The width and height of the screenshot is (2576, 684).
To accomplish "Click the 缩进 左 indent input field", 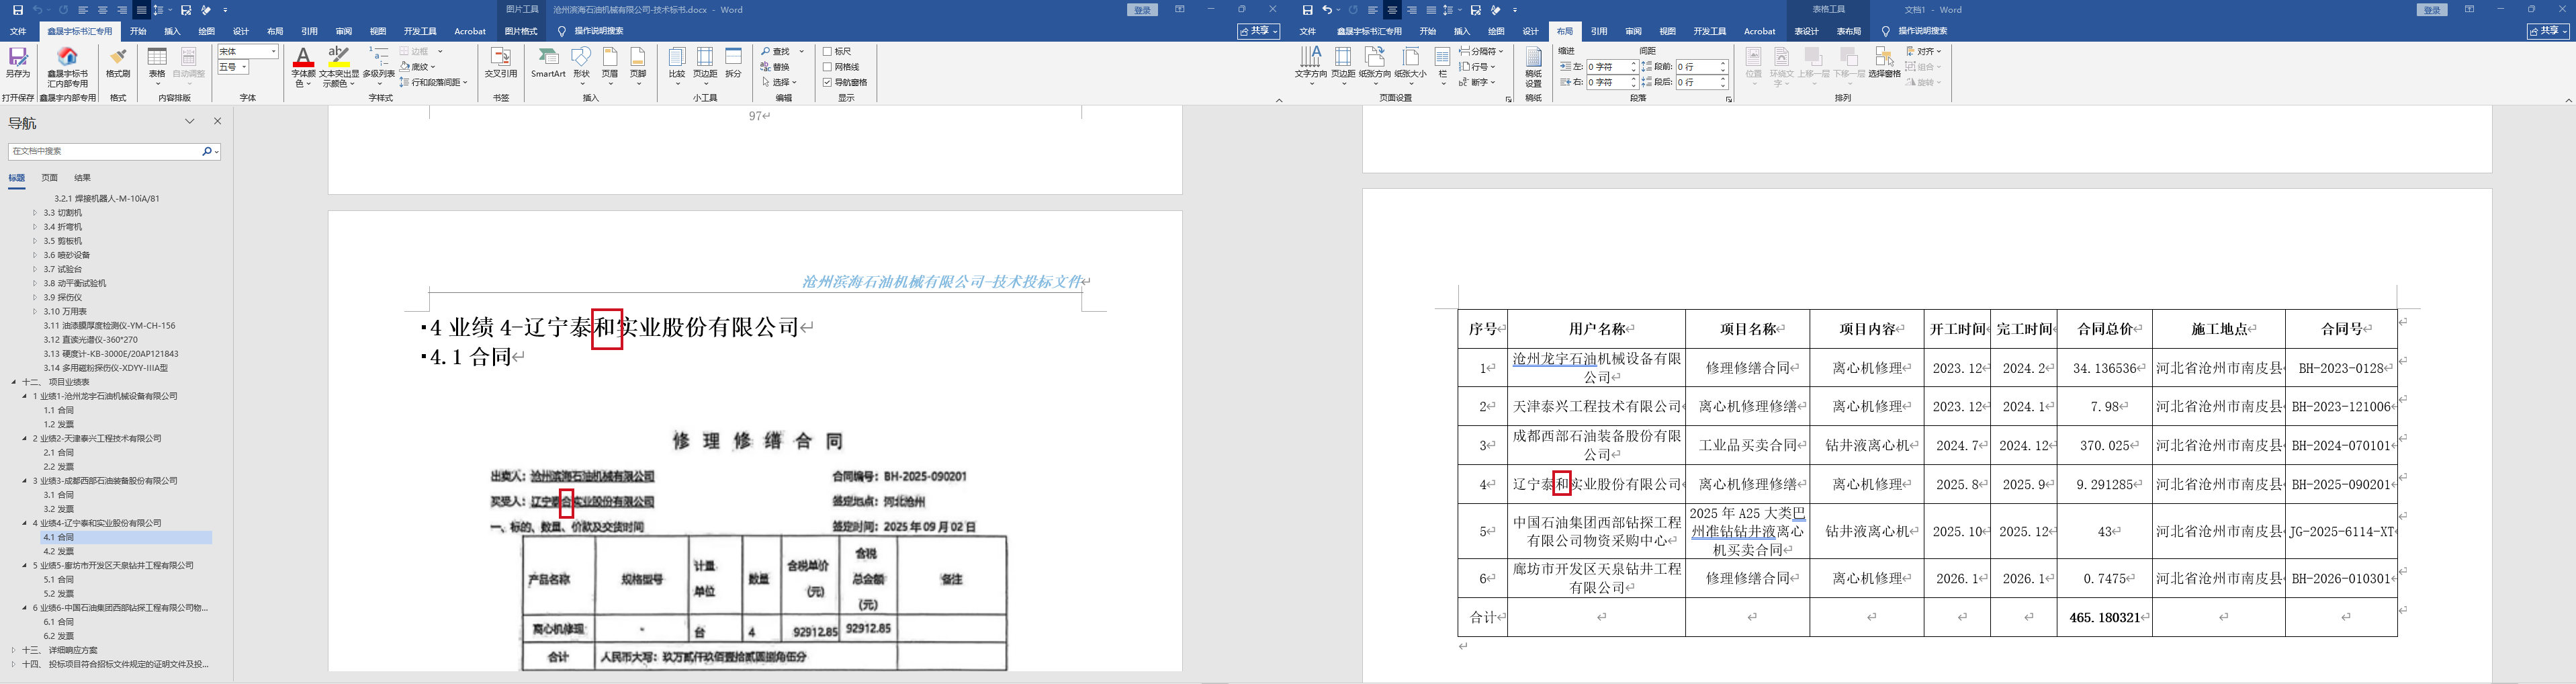I will (1608, 67).
